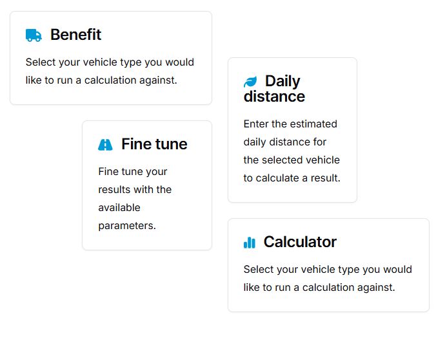Click the leaf icon next to Daily distance
This screenshot has height=343, width=445.
click(x=250, y=82)
